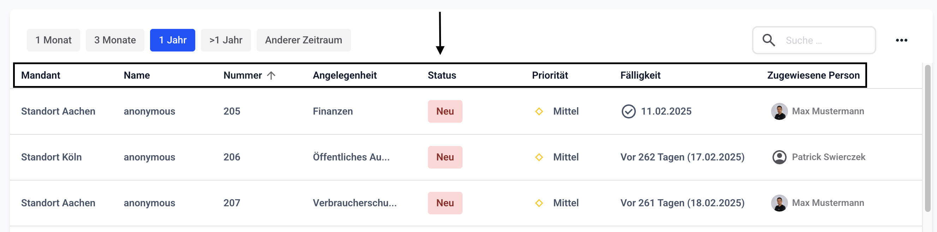Viewport: 937px width, 232px height.
Task: Click Patrick Swierczek's placeholder avatar icon
Action: pos(779,157)
